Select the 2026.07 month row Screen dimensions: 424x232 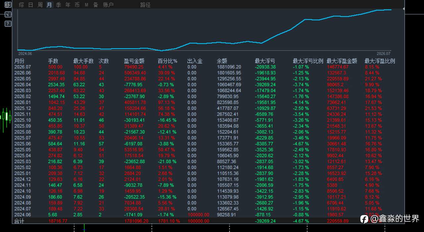[x=205, y=67]
